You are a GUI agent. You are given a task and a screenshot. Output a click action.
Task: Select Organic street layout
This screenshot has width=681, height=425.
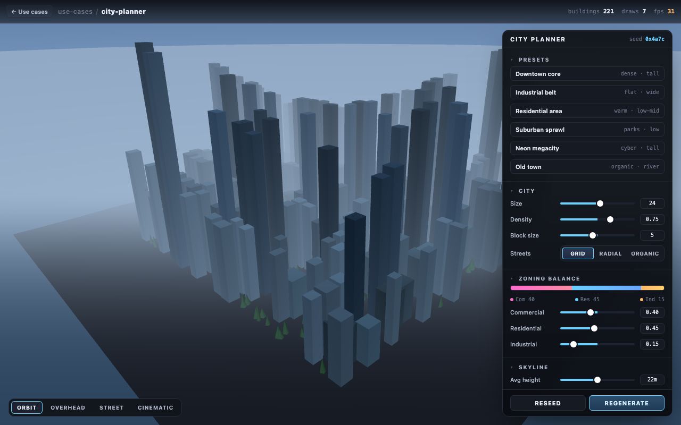pyautogui.click(x=645, y=253)
